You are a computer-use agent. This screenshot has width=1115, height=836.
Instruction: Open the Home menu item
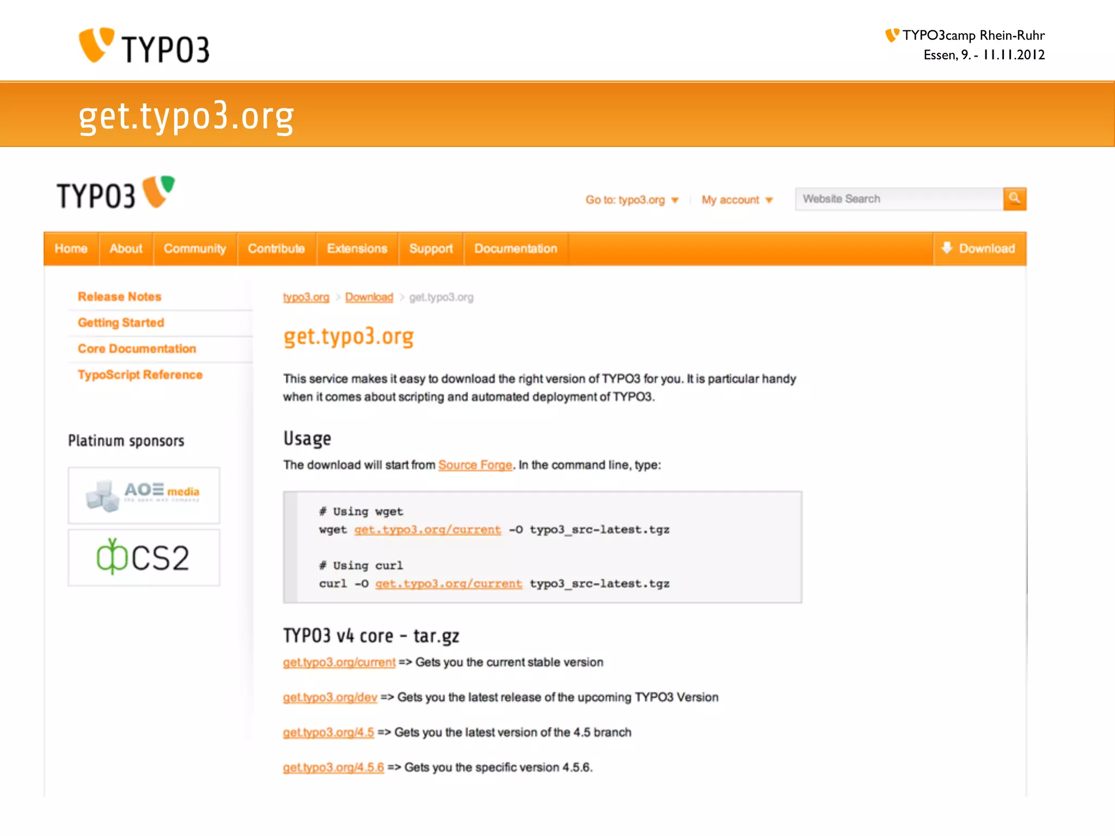tap(71, 249)
